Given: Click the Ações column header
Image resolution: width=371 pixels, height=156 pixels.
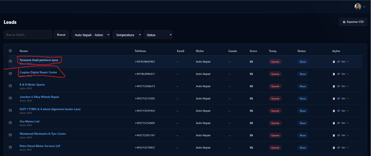Looking at the screenshot, I should (x=336, y=51).
